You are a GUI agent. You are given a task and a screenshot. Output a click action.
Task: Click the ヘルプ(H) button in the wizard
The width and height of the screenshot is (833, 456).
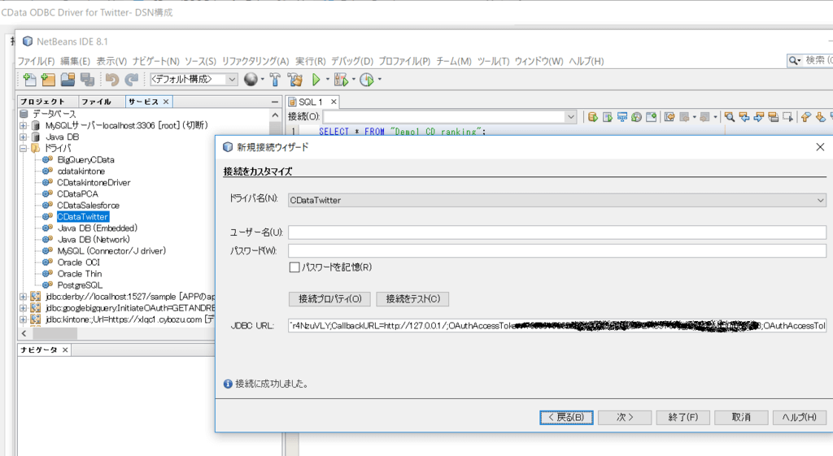coord(800,417)
